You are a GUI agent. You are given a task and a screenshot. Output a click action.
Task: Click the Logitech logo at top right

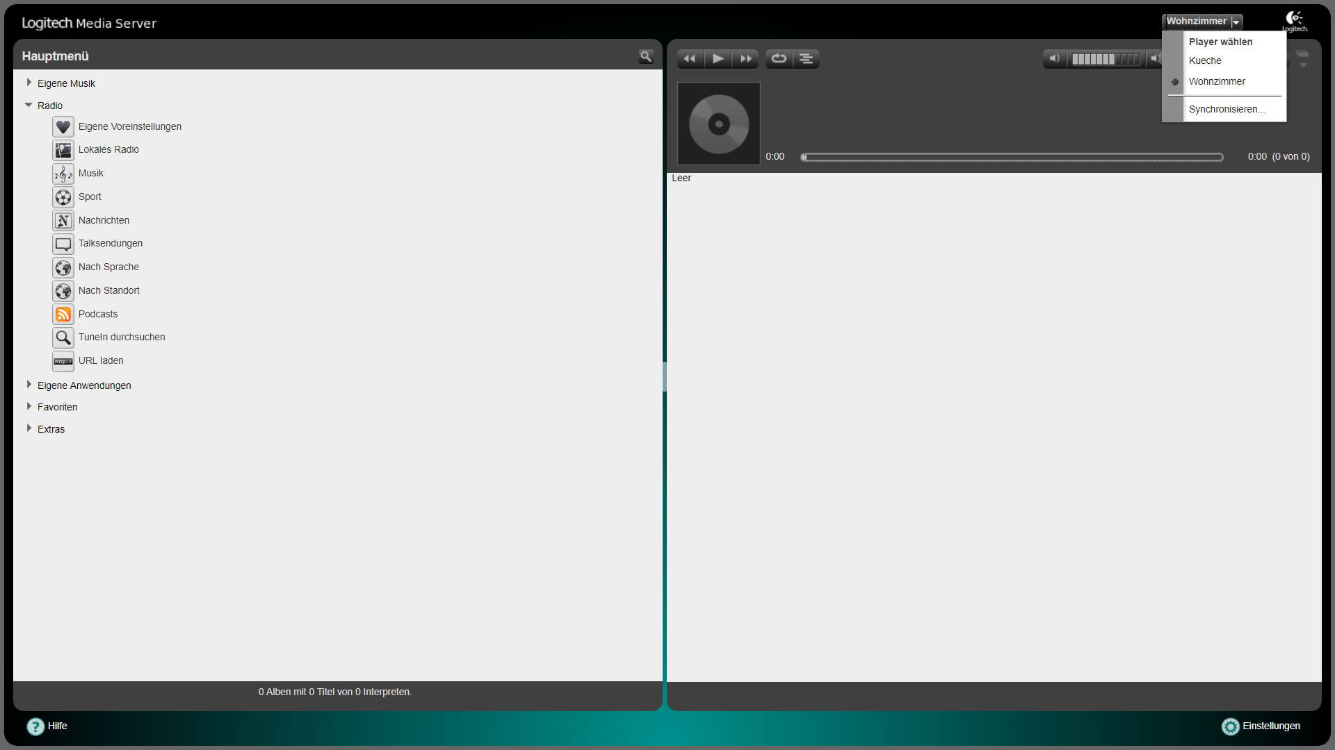[1295, 21]
